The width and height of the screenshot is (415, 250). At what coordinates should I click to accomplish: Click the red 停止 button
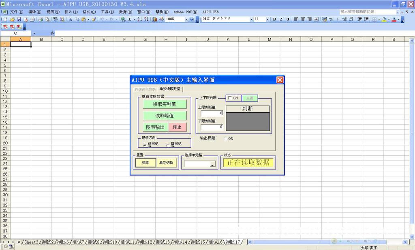178,127
